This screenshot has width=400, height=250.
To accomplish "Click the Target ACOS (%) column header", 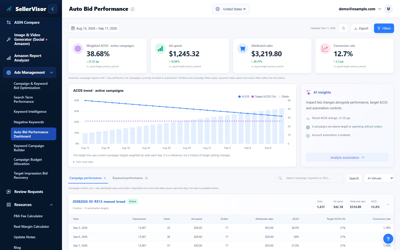I will [x=336, y=219].
